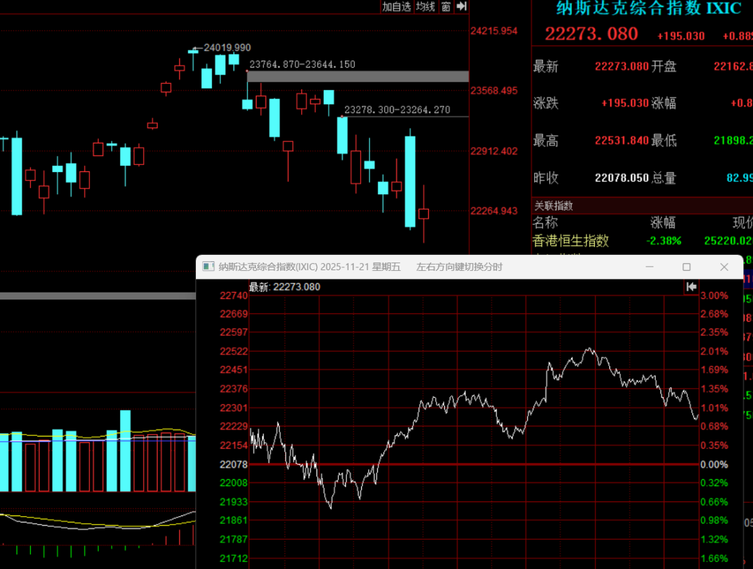Click the 加自选 add-to-watchlist button
The height and width of the screenshot is (569, 753).
397,7
